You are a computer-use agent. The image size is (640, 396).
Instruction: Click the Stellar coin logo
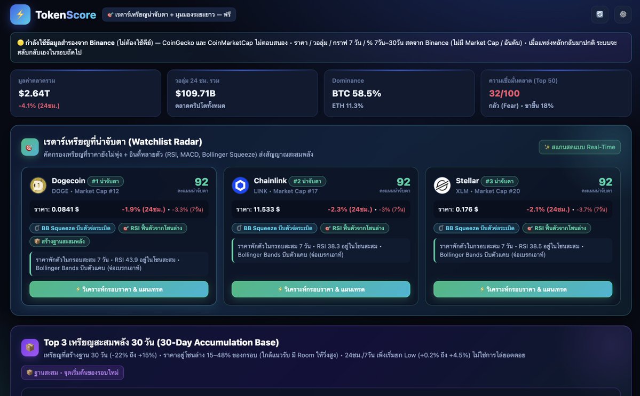[x=442, y=185]
